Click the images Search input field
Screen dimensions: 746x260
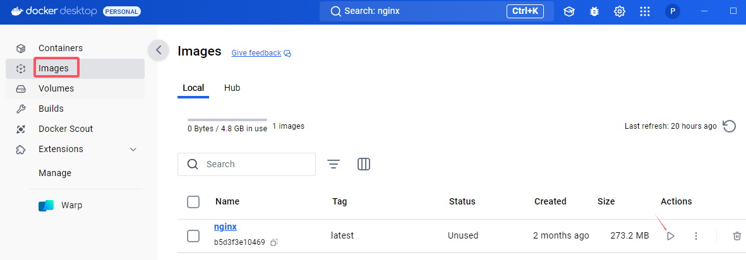point(246,164)
